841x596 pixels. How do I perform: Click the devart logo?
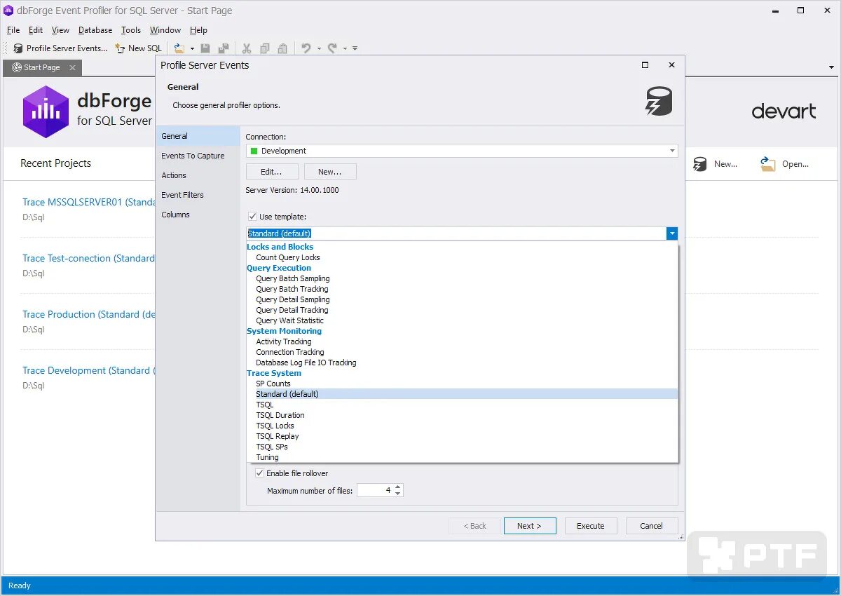(784, 111)
